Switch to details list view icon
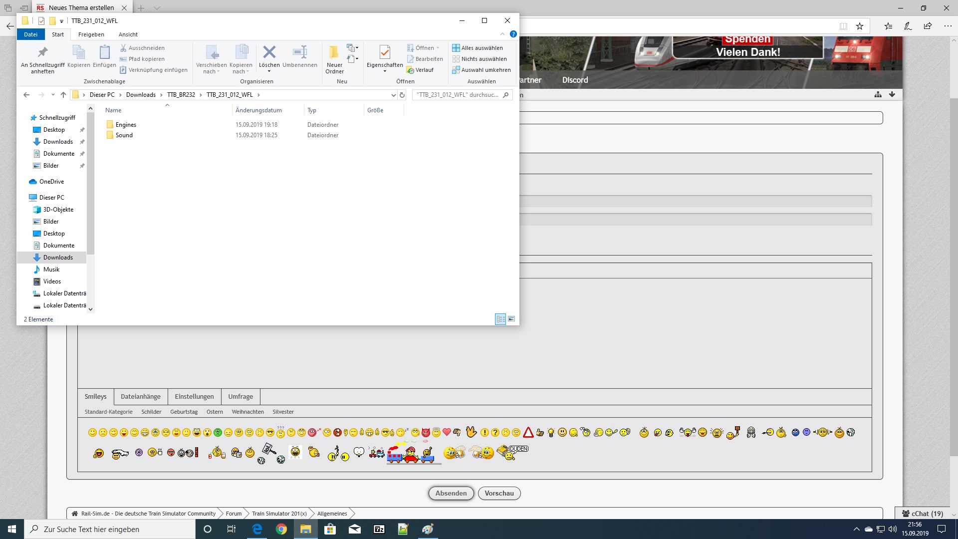This screenshot has height=539, width=958. 500,319
